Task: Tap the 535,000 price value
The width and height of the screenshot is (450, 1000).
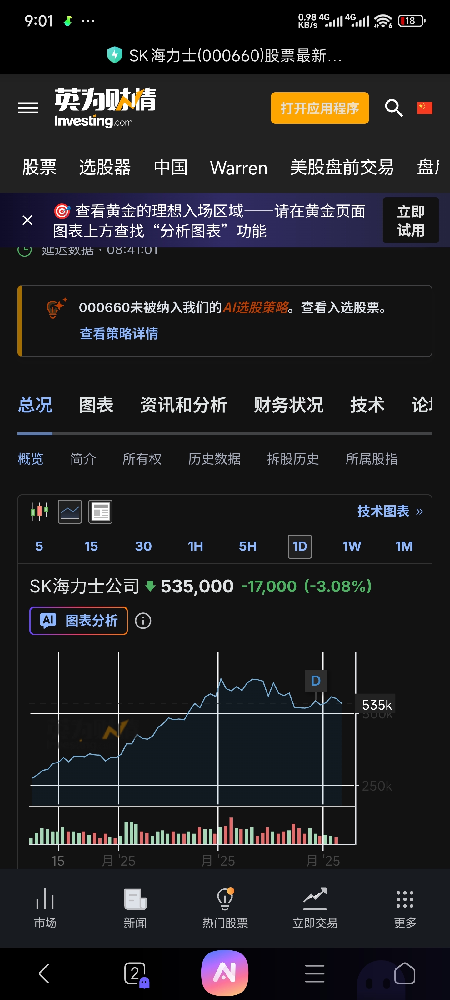Action: click(197, 586)
